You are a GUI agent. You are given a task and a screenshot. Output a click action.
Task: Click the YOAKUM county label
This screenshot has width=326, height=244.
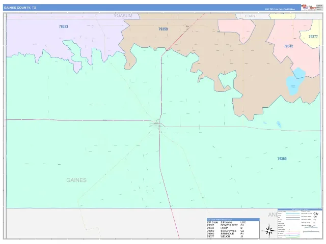[x=123, y=16]
